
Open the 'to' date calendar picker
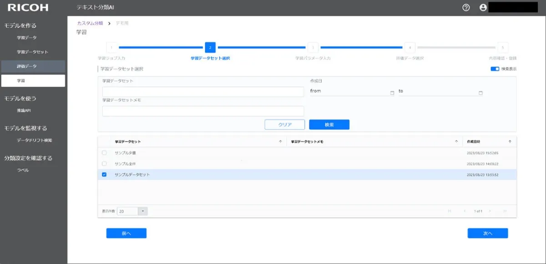coord(480,93)
